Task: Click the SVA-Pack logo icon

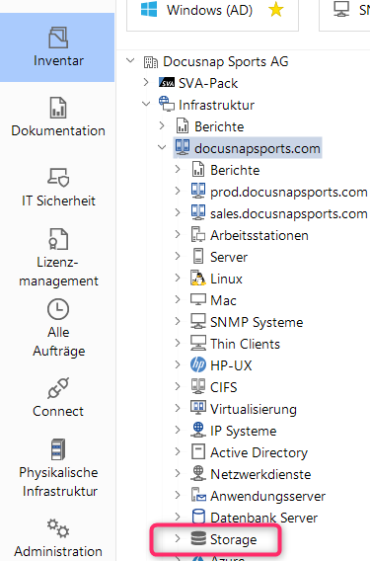Action: tap(167, 83)
